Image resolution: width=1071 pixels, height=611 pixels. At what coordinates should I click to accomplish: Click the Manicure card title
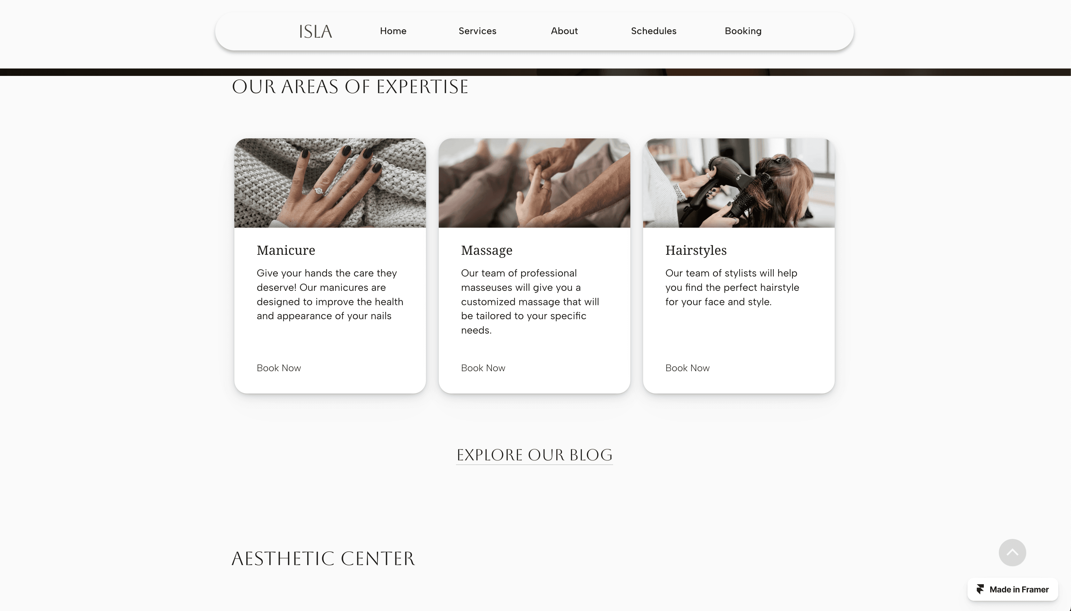[286, 250]
